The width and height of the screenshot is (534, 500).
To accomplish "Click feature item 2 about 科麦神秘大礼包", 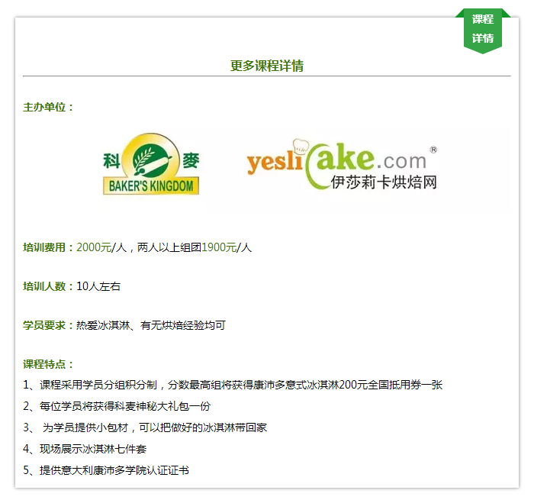I will coord(117,406).
